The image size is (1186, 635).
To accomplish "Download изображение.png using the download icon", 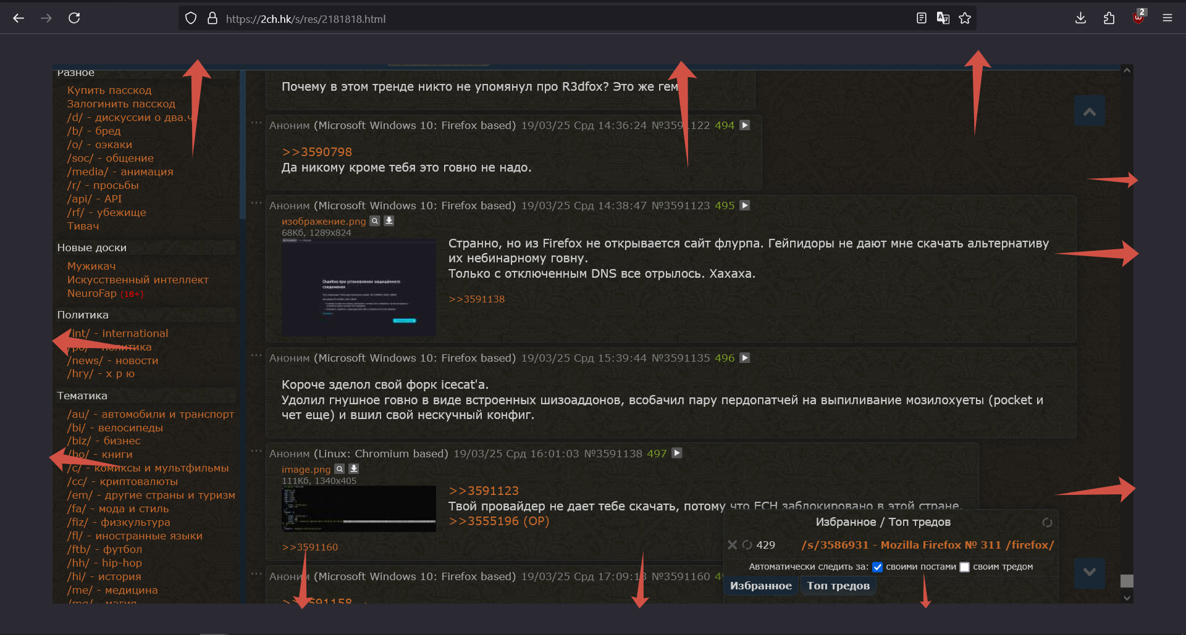I will pyautogui.click(x=389, y=221).
